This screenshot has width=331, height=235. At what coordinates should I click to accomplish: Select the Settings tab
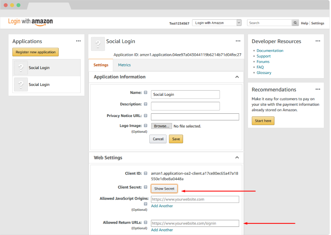[101, 65]
